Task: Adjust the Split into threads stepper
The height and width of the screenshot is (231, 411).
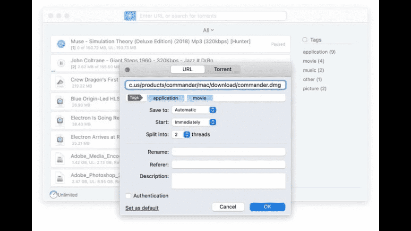Action: pyautogui.click(x=187, y=134)
